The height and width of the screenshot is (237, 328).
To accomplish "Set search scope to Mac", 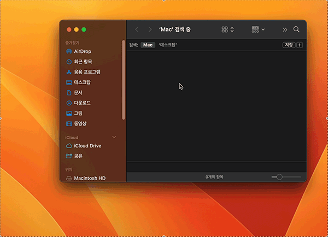I will point(148,45).
